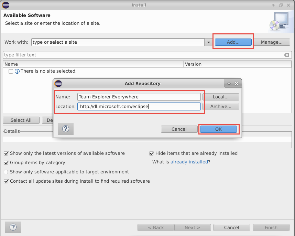Viewport: 295px width, 236px height.
Task: Clear the filter text using the erase icon
Action: 287,55
